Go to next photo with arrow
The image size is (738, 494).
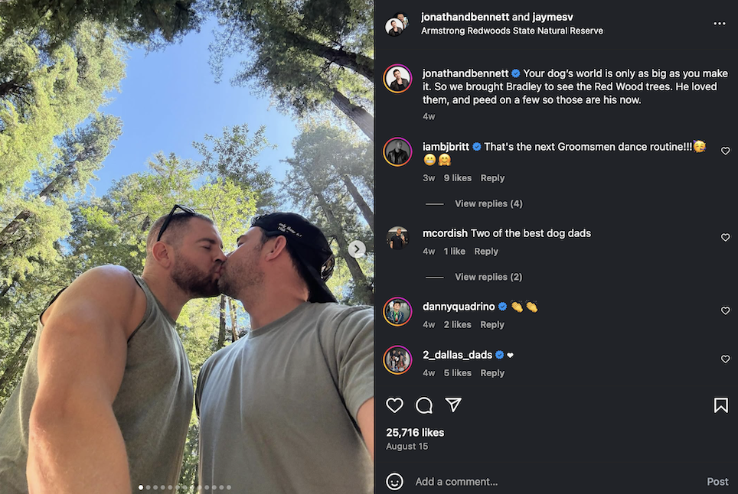(357, 249)
